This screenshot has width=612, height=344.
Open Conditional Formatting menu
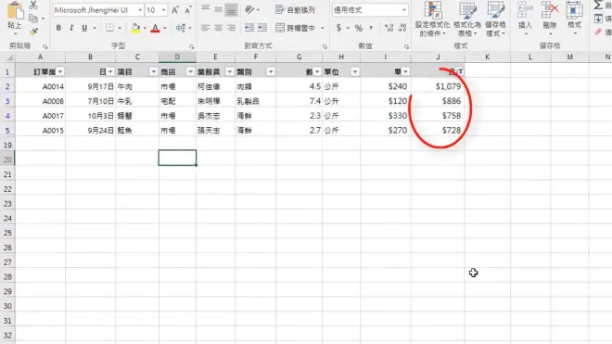pos(432,19)
